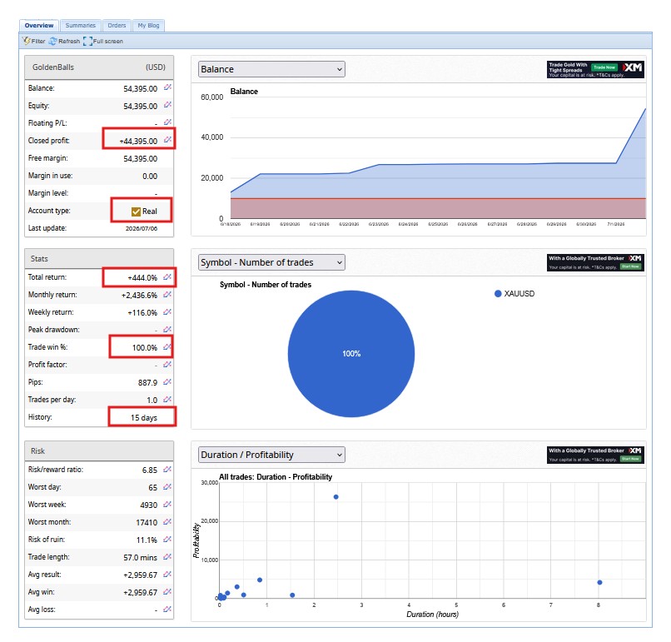Viewport: 671px width, 642px height.
Task: Click the XAUUSD legend label
Action: [519, 294]
